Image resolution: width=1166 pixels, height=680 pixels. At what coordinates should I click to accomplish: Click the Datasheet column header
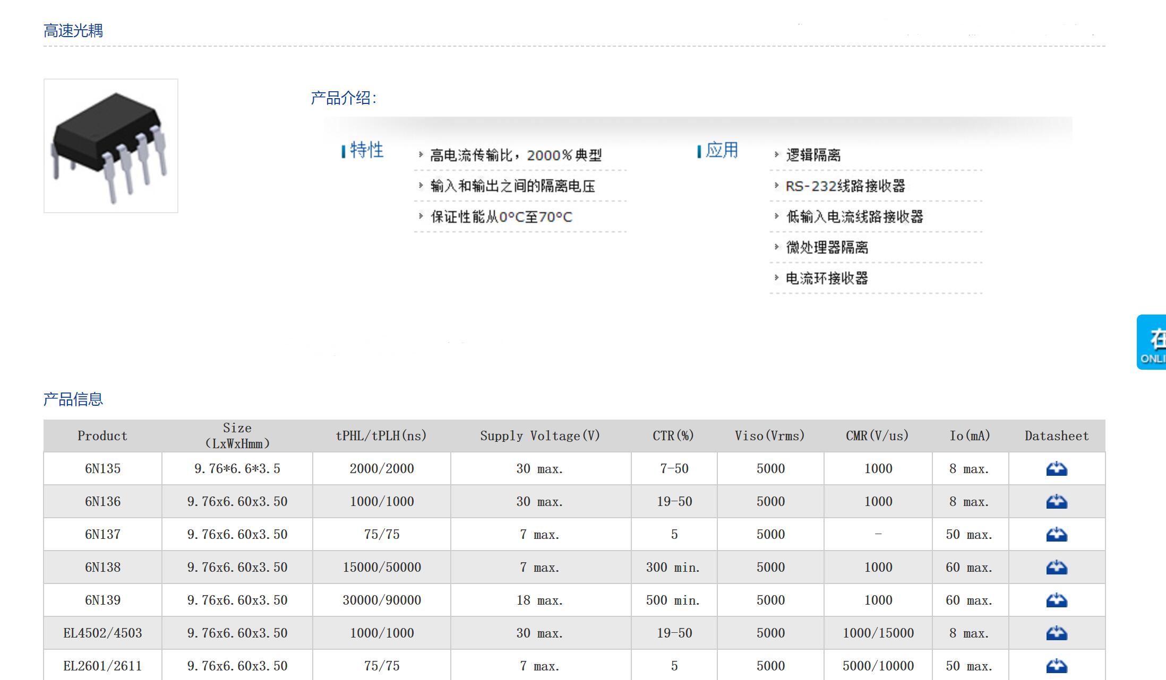(1056, 436)
